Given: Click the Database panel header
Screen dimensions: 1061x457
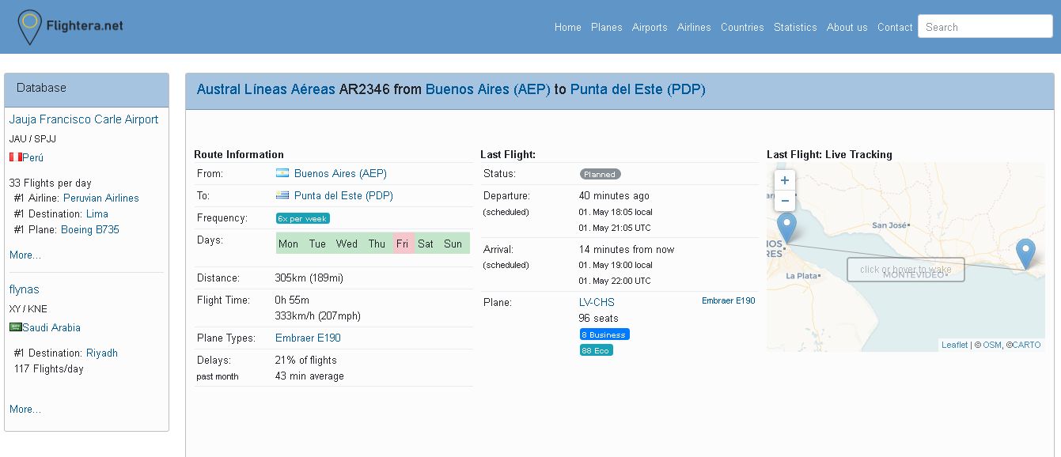Looking at the screenshot, I should 87,89.
